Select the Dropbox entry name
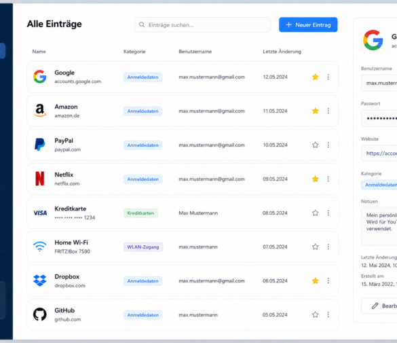Screen dimensions: 397x343 pyautogui.click(x=67, y=276)
